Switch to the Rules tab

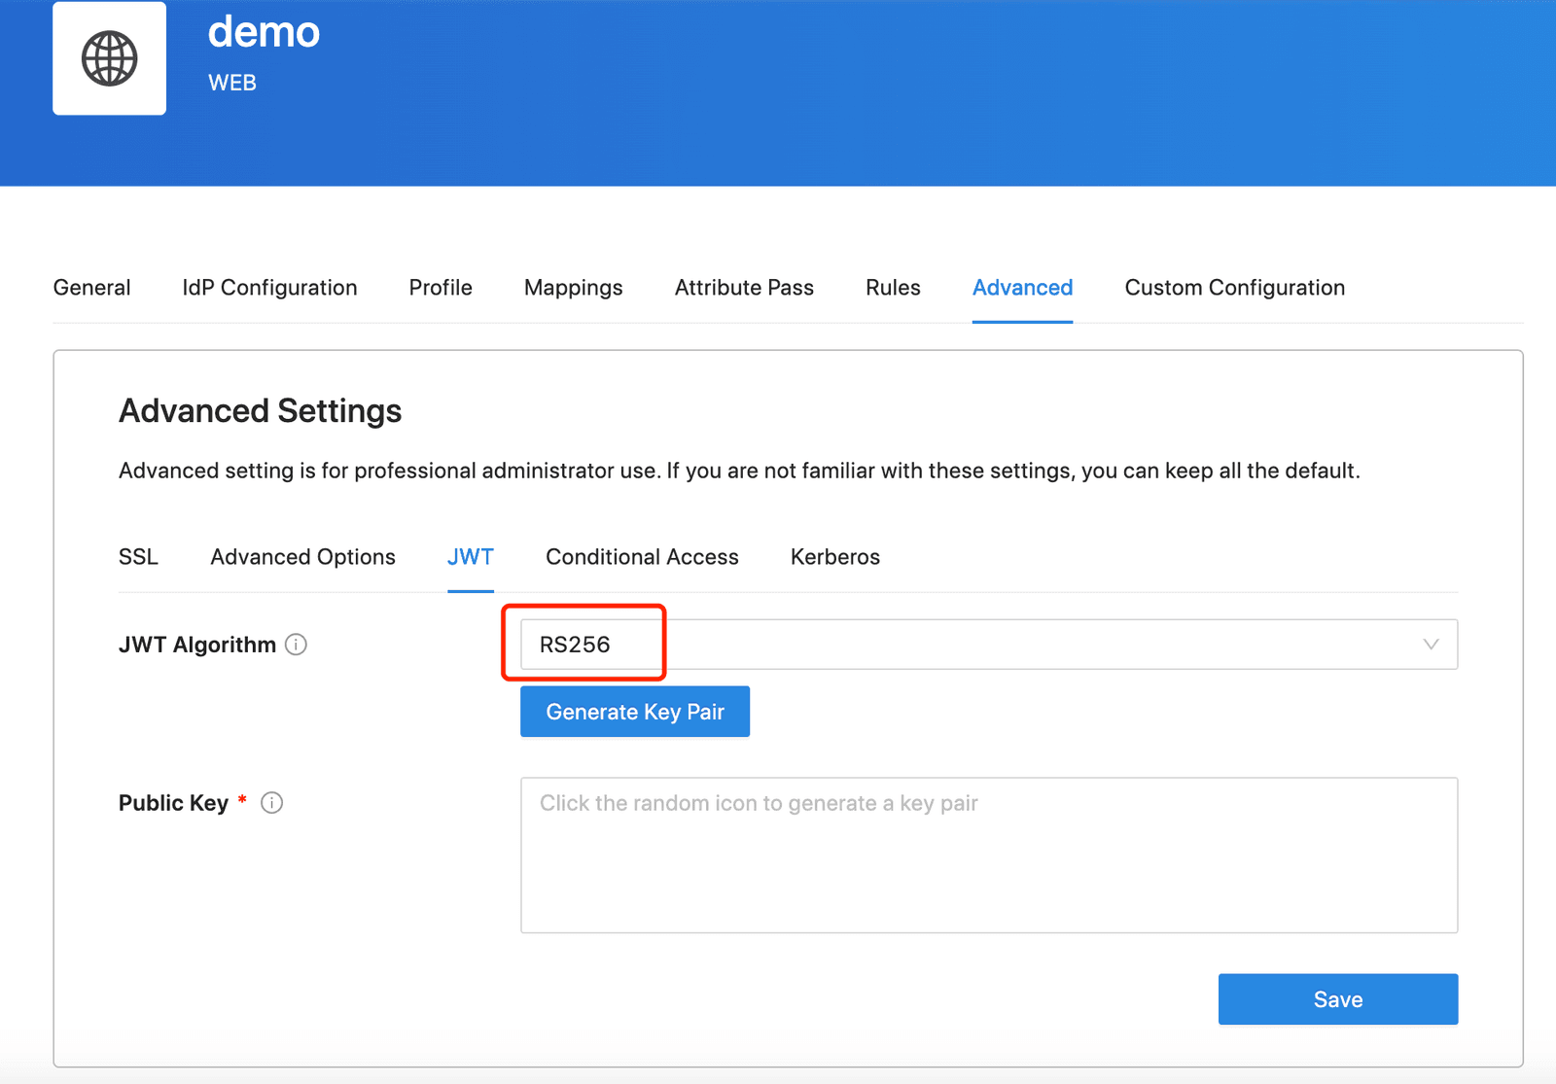[893, 288]
